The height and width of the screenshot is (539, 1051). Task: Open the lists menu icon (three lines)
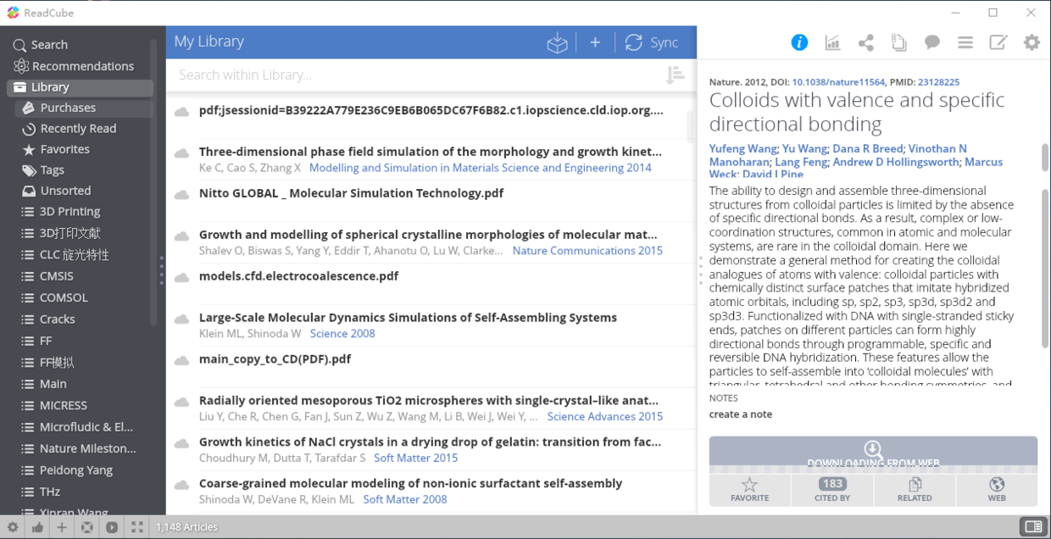[x=965, y=42]
